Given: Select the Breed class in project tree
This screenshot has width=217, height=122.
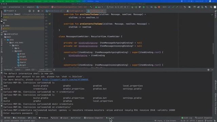Looking at the screenshot, I should click(x=21, y=54).
